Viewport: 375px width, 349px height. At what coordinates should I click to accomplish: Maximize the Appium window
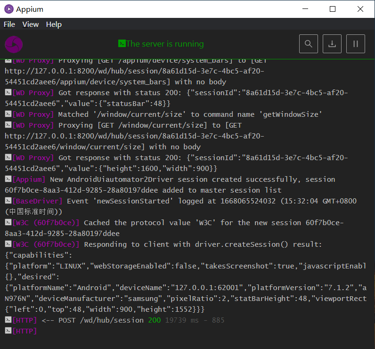[333, 9]
